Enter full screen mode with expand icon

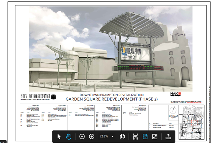155,136
